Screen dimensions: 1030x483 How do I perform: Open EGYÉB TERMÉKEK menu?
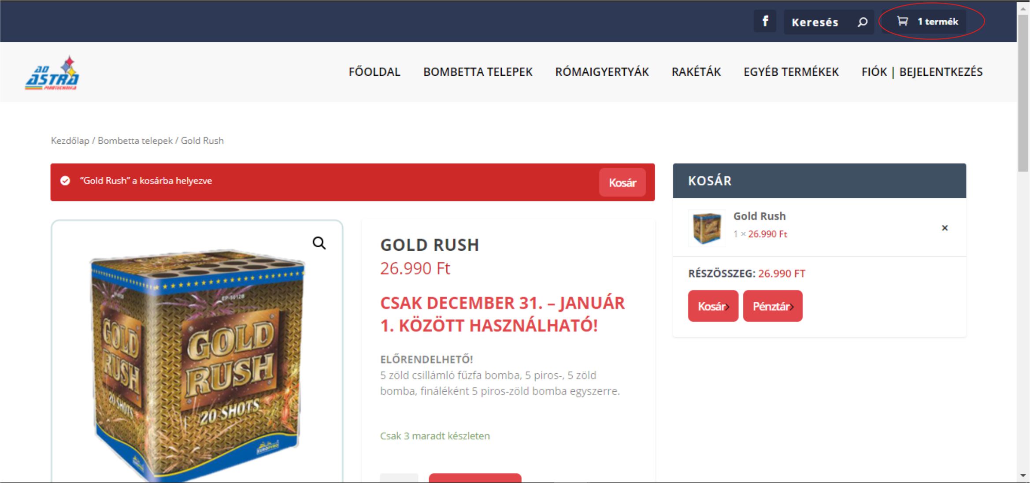pos(791,72)
